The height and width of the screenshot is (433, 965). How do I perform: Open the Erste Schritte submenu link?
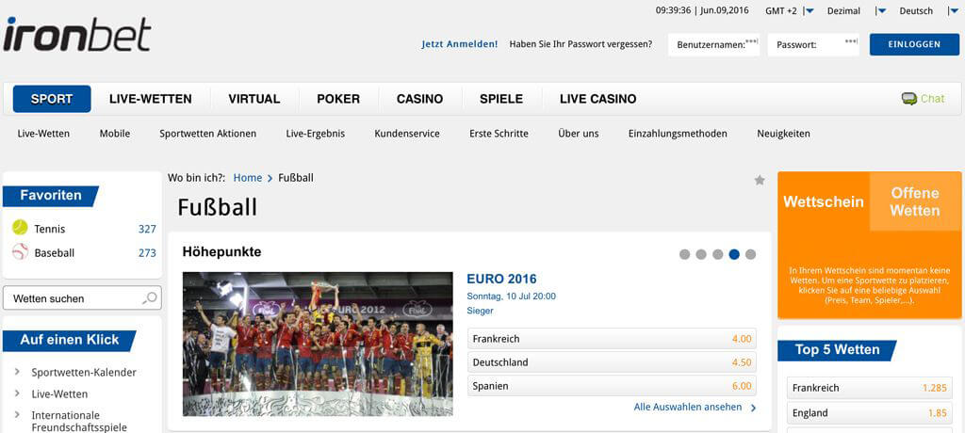click(499, 134)
